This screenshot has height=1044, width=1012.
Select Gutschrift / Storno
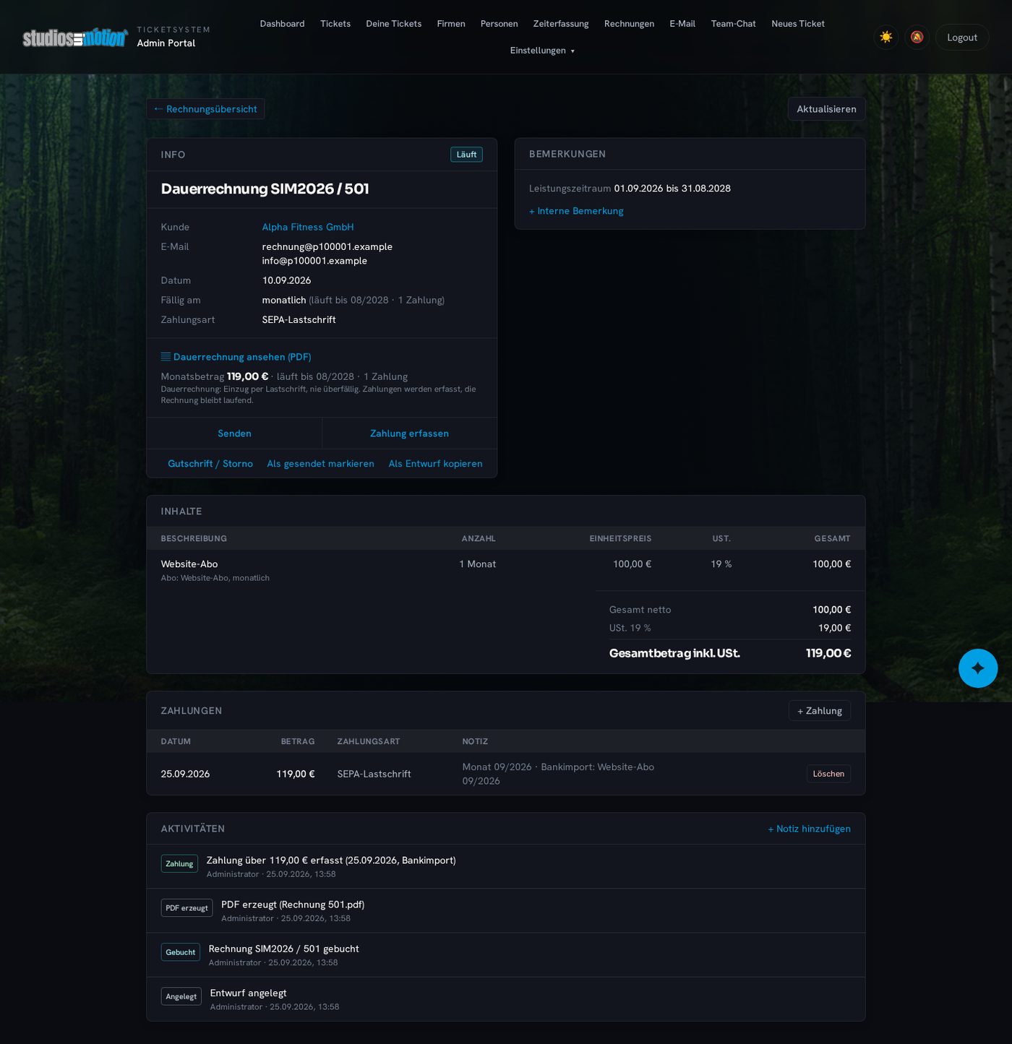[x=210, y=464]
